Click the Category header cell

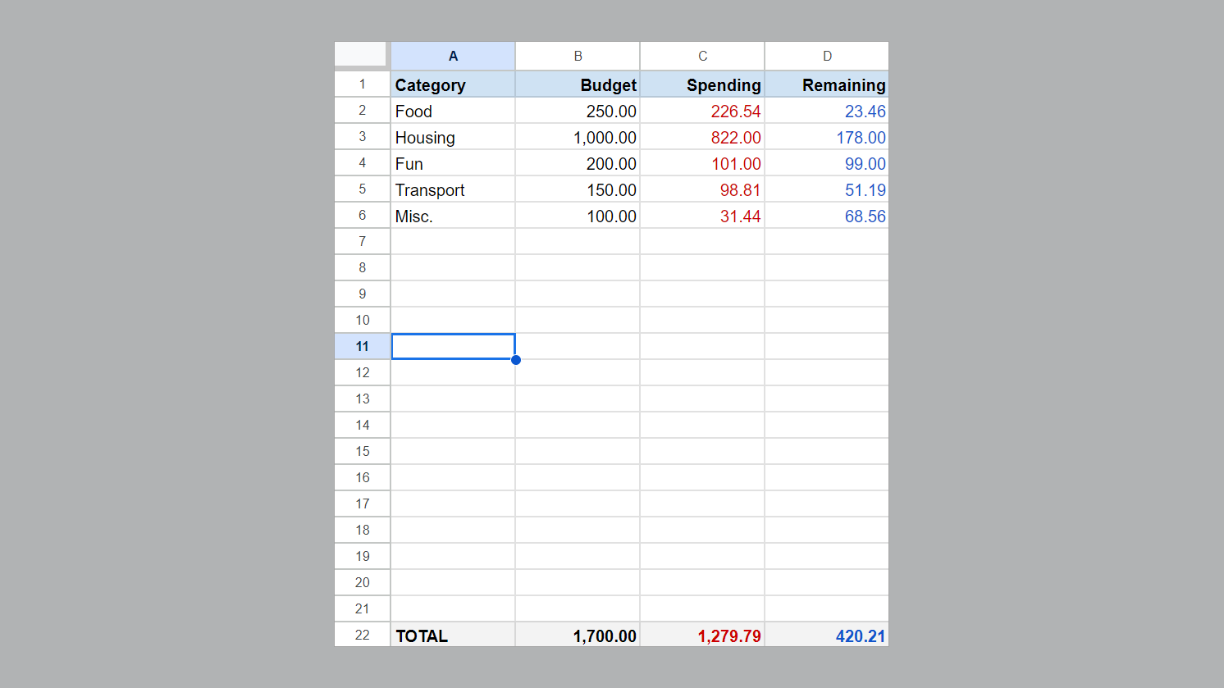453,84
